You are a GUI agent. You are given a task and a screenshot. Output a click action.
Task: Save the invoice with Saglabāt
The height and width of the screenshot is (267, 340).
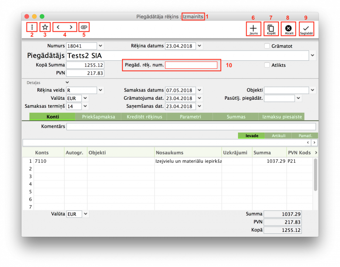coord(306,29)
